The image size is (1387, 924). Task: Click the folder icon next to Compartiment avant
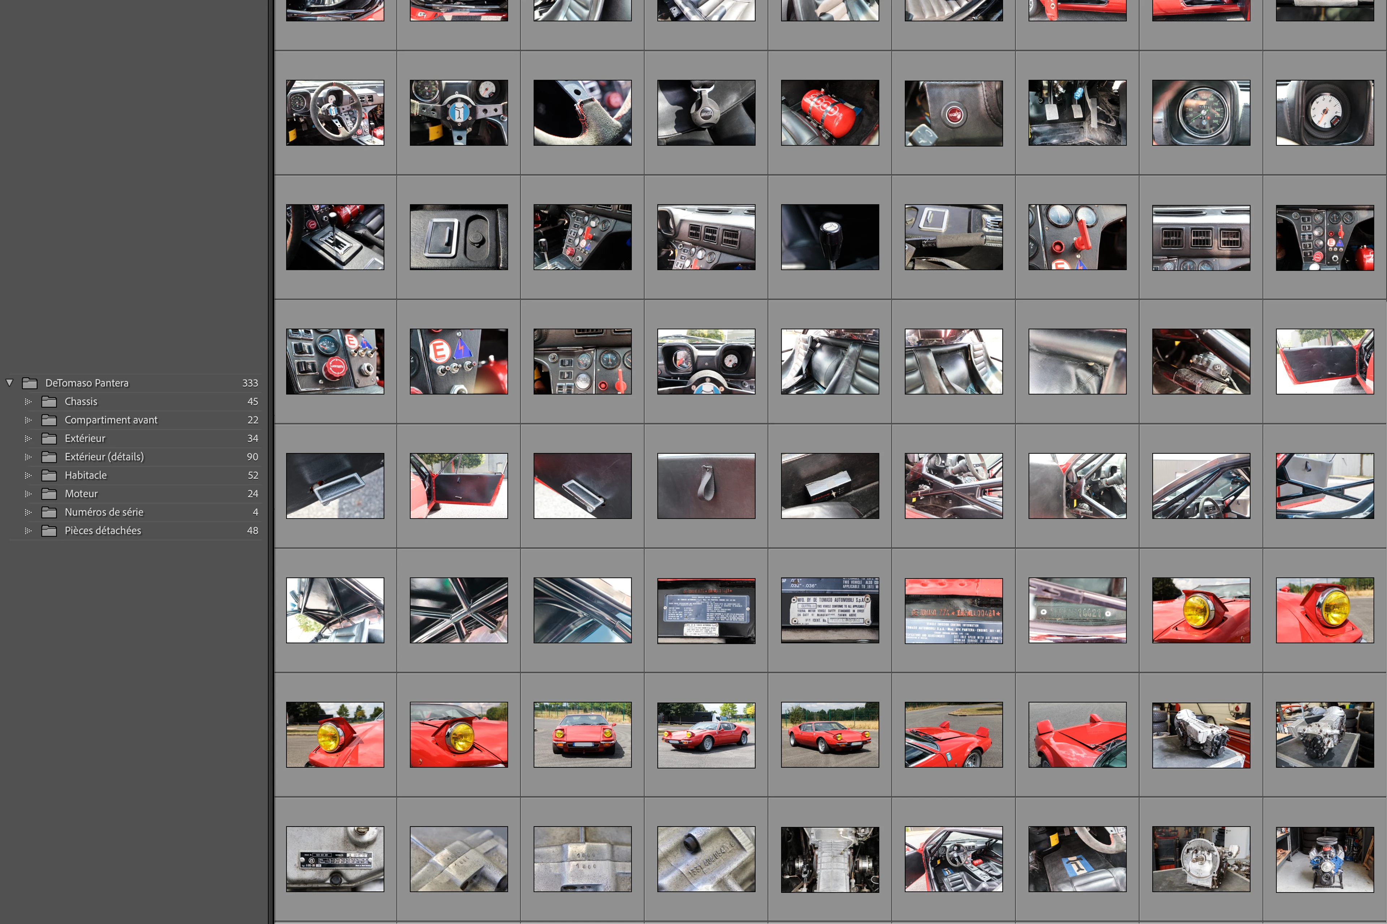[49, 419]
